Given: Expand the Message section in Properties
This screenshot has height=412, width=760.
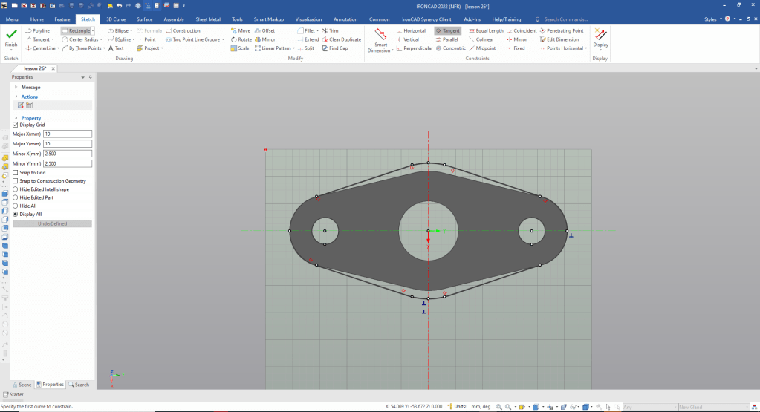Looking at the screenshot, I should tap(16, 87).
